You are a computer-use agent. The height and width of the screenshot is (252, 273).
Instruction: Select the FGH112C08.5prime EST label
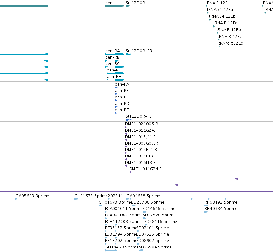point(124,222)
